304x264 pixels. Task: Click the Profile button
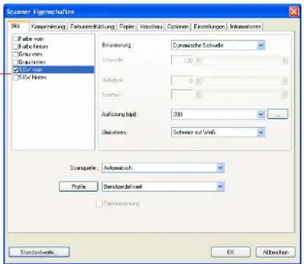(79, 186)
